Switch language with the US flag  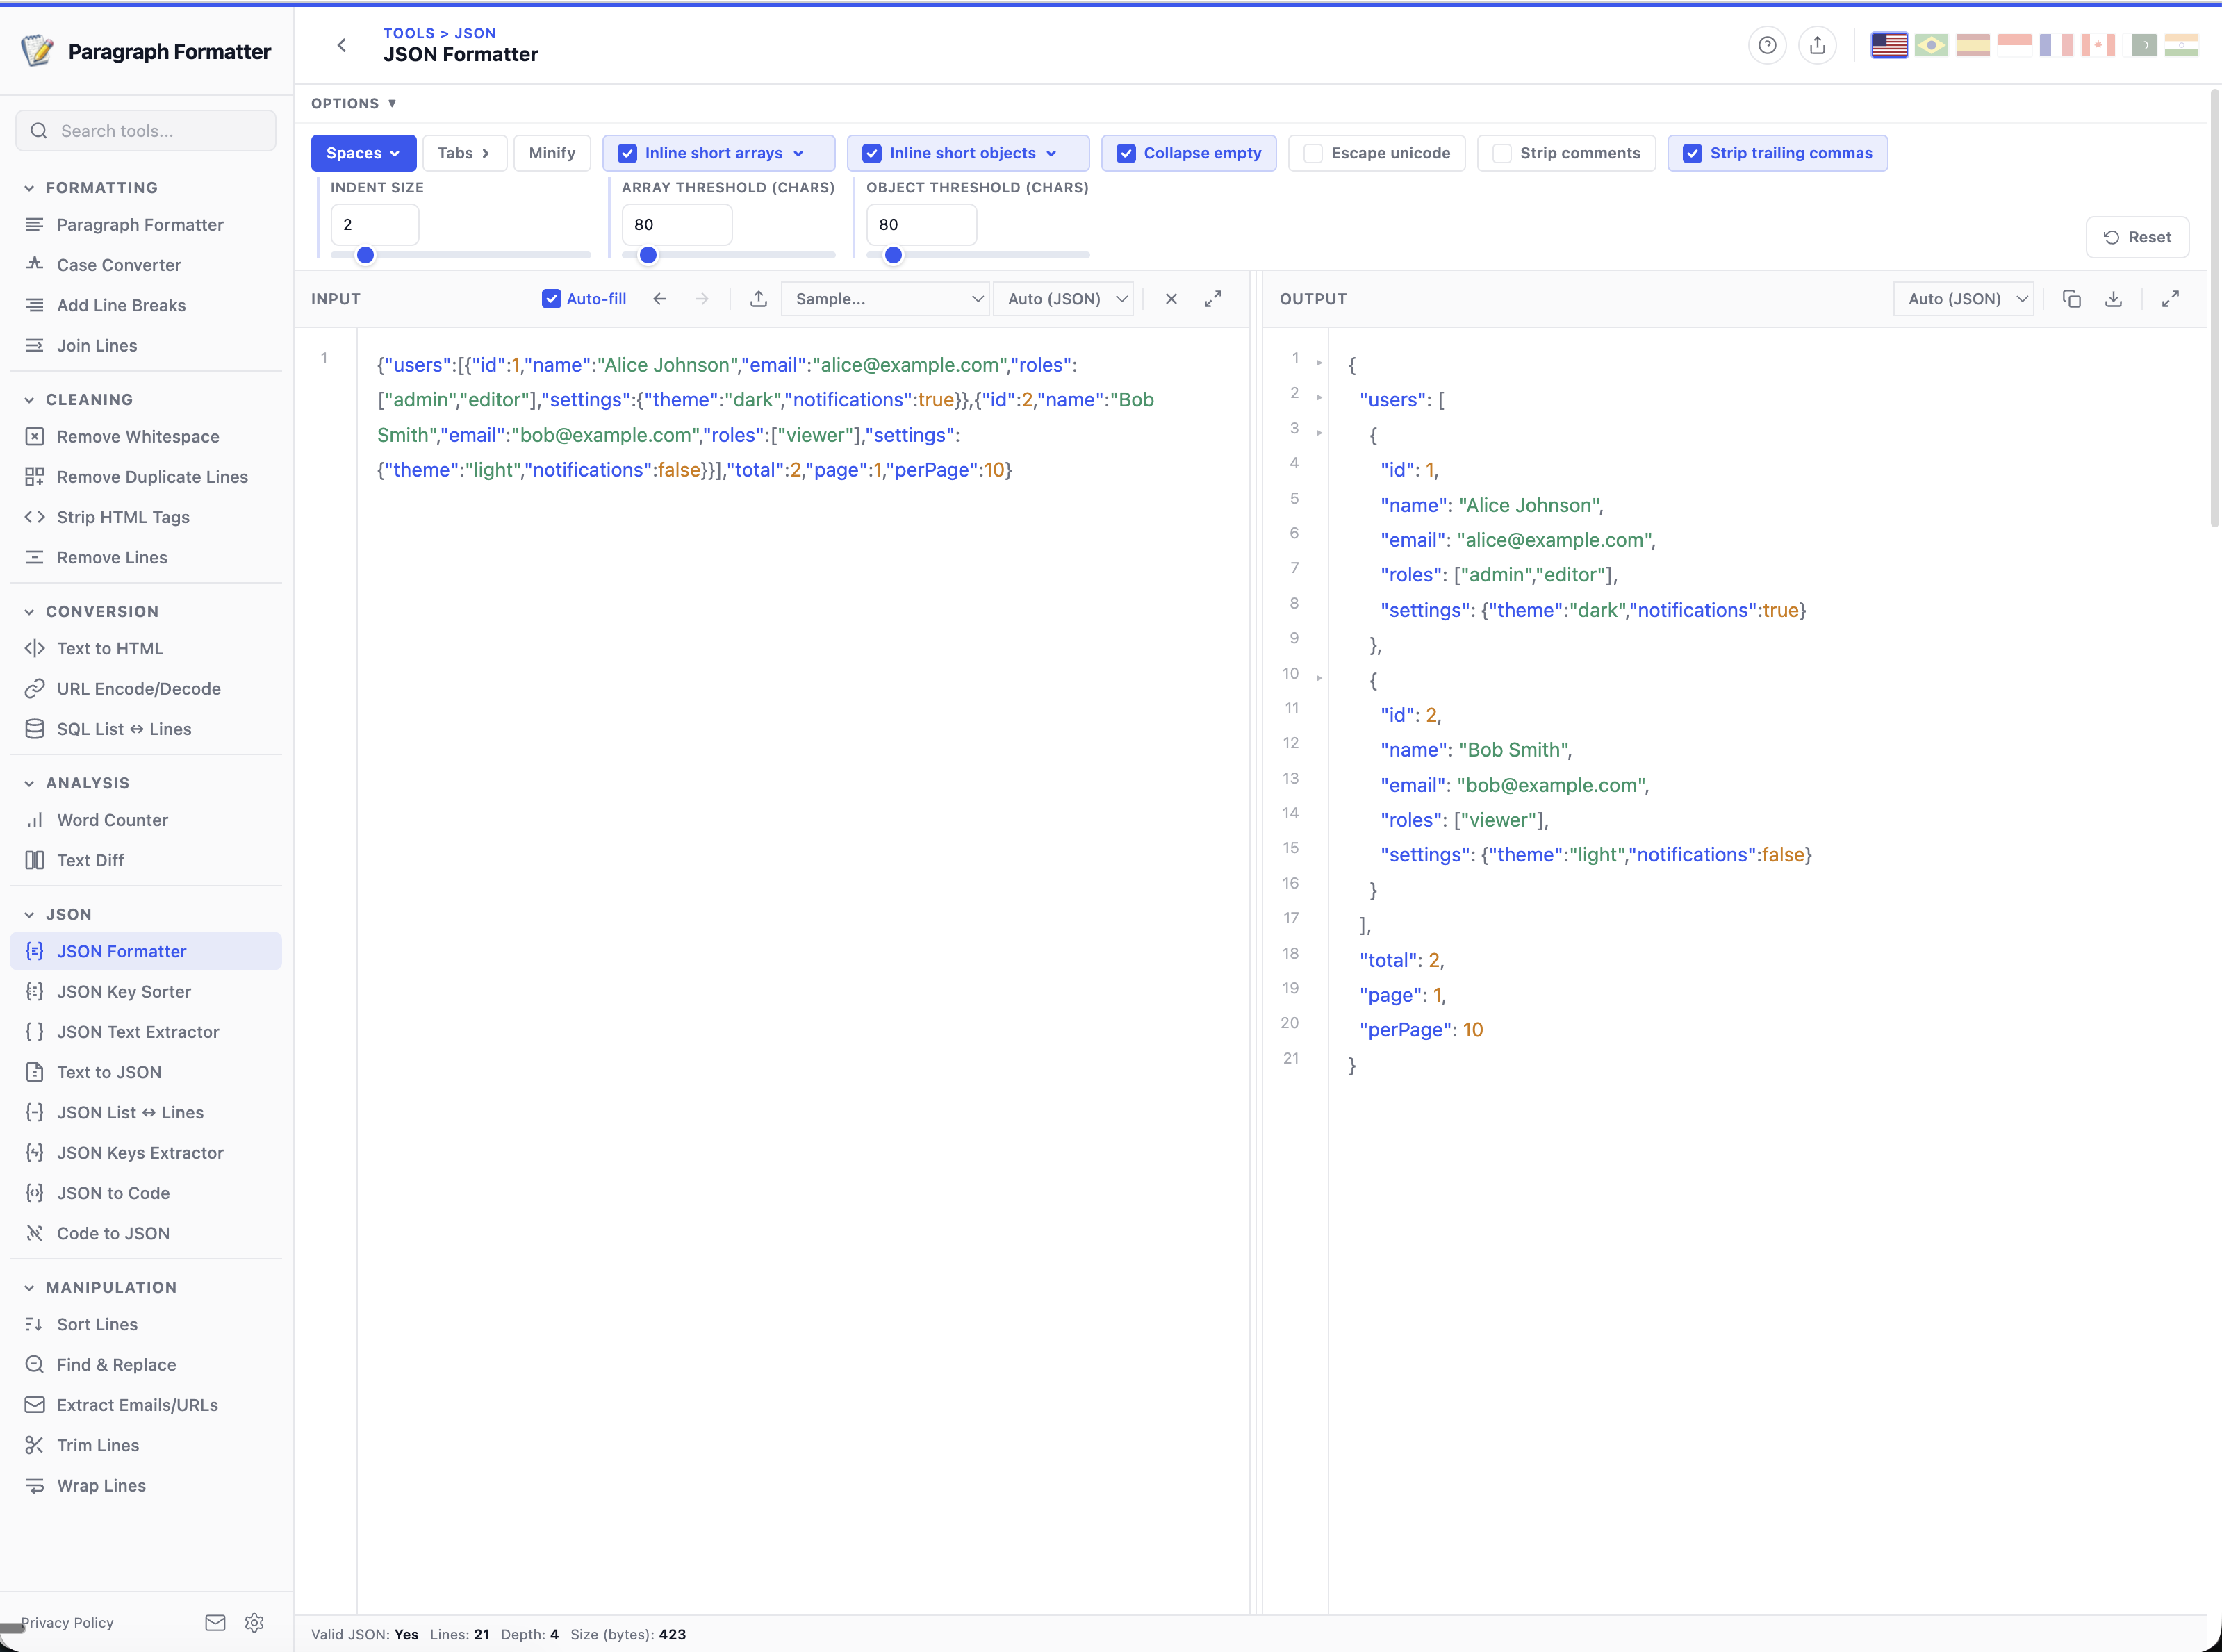tap(1889, 45)
